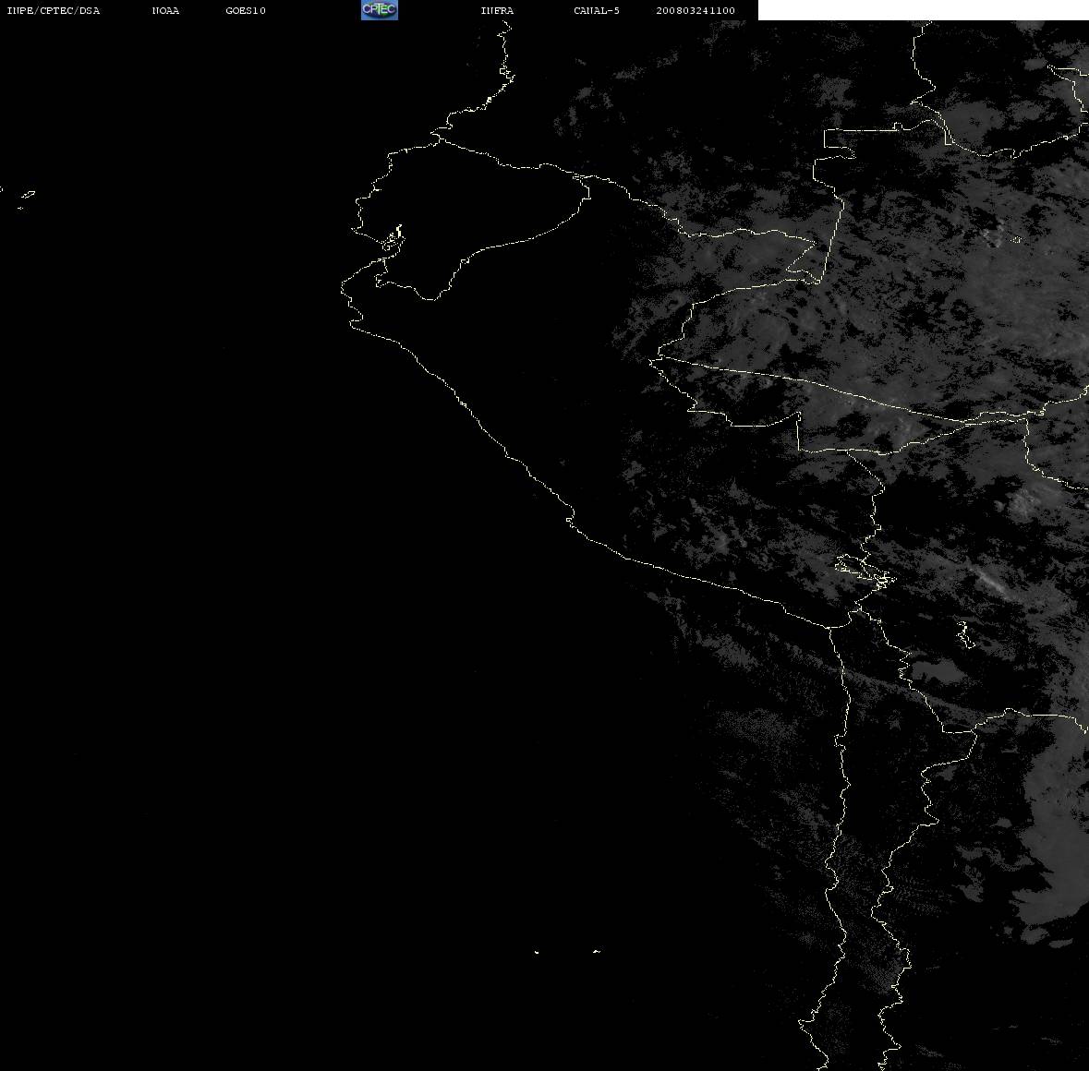1089x1071 pixels.
Task: Click the Lake Poopó outline in Bolivia
Action: point(964,634)
